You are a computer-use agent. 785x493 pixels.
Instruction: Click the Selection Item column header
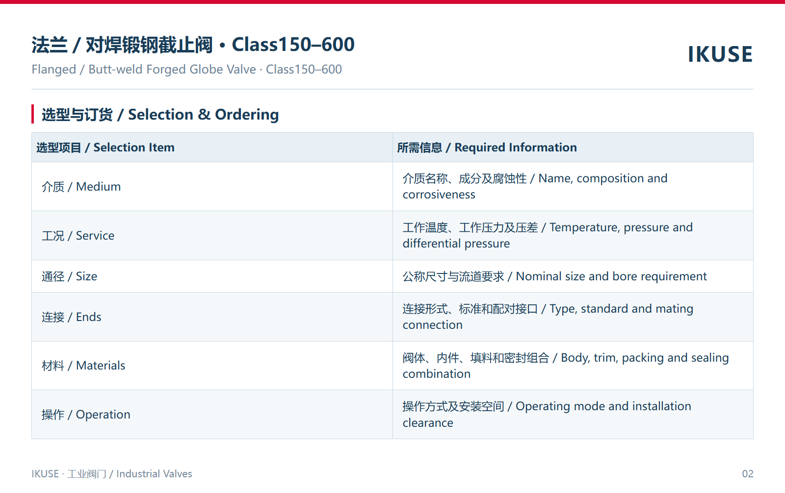212,148
